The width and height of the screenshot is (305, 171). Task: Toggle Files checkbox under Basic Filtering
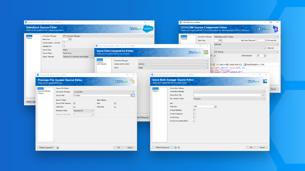pyautogui.click(x=115, y=103)
